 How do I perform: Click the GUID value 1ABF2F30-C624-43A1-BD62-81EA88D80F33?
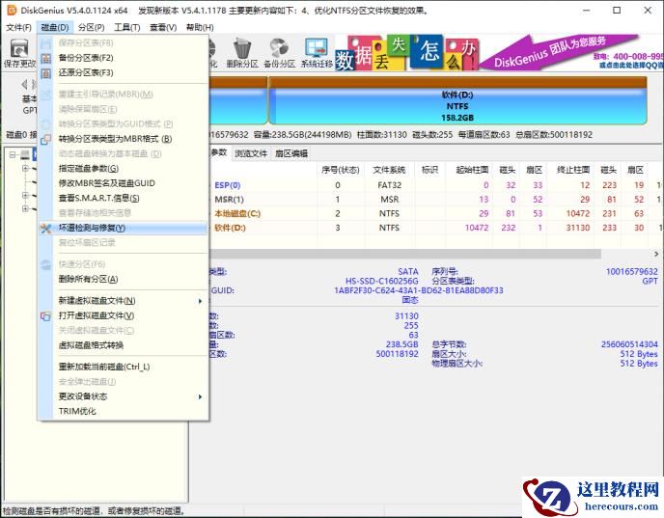click(419, 290)
